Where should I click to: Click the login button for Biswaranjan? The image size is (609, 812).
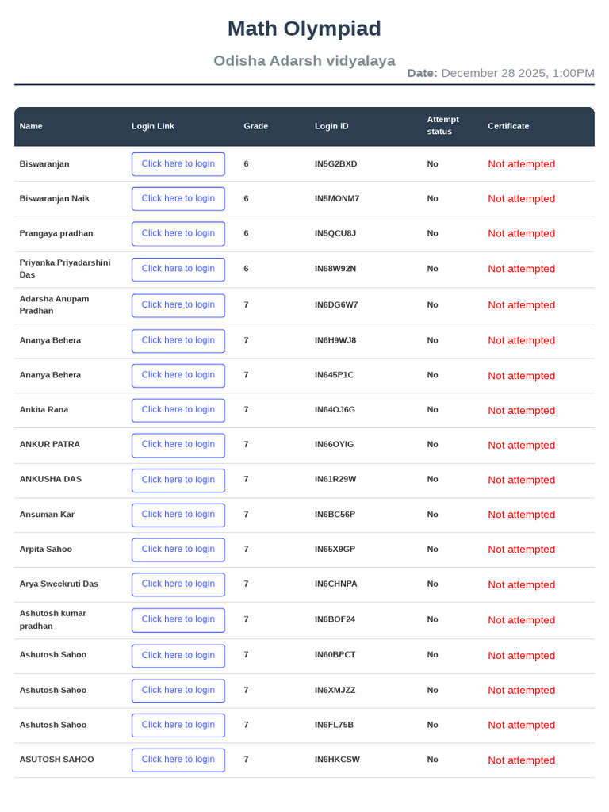click(x=178, y=164)
